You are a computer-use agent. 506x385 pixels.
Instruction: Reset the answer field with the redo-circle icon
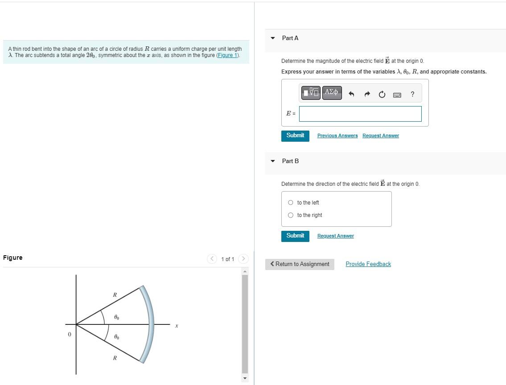click(382, 94)
